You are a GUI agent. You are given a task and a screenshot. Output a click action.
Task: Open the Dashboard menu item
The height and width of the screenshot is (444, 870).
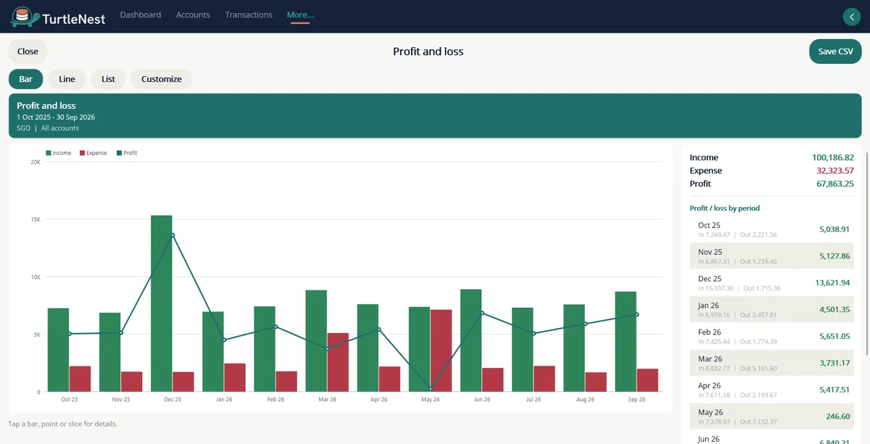pos(141,14)
